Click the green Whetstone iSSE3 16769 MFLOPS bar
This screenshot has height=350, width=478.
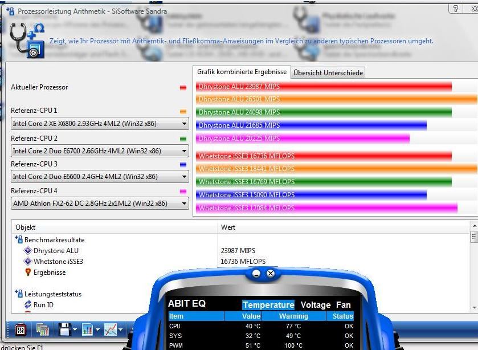(x=324, y=182)
